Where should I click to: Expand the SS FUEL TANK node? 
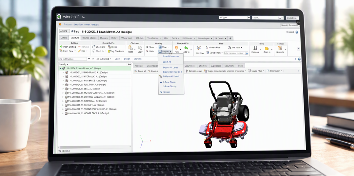click(63, 85)
